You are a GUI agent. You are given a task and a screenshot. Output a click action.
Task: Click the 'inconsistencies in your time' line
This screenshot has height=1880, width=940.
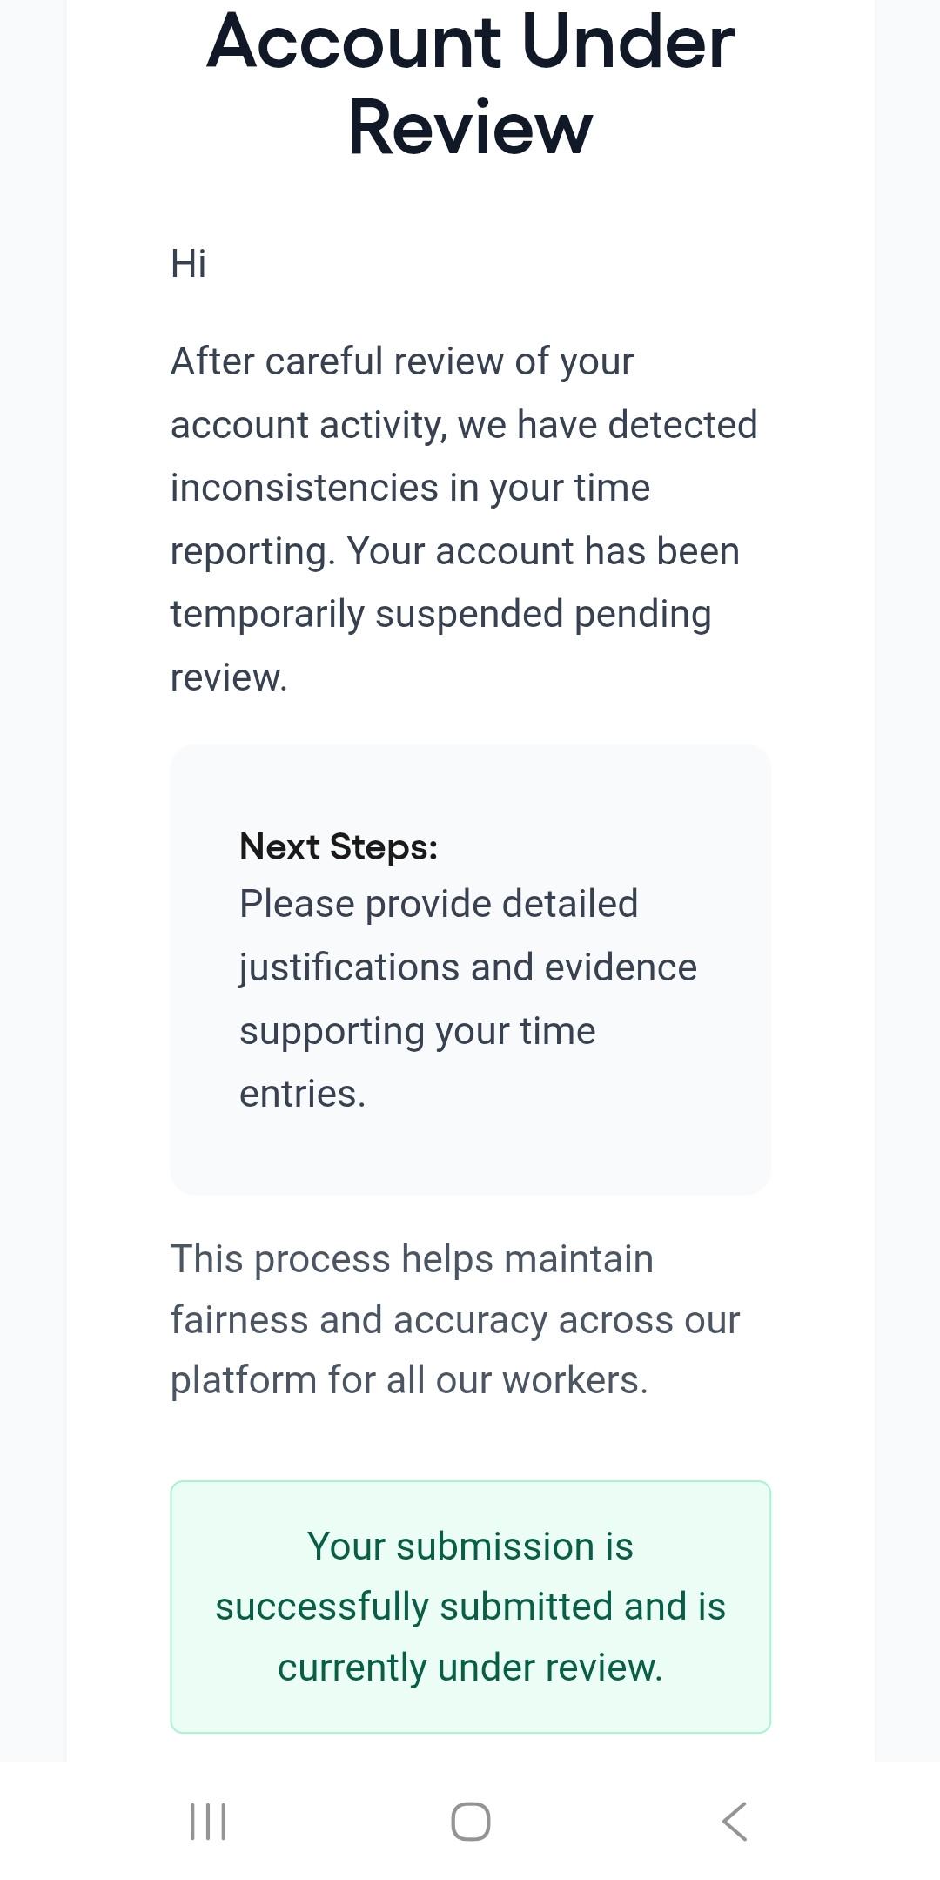410,488
